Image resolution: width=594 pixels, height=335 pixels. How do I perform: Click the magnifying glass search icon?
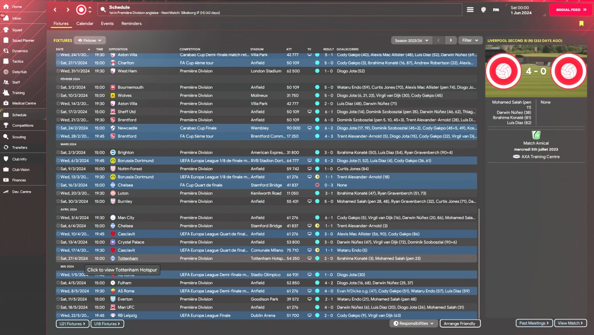click(x=103, y=10)
